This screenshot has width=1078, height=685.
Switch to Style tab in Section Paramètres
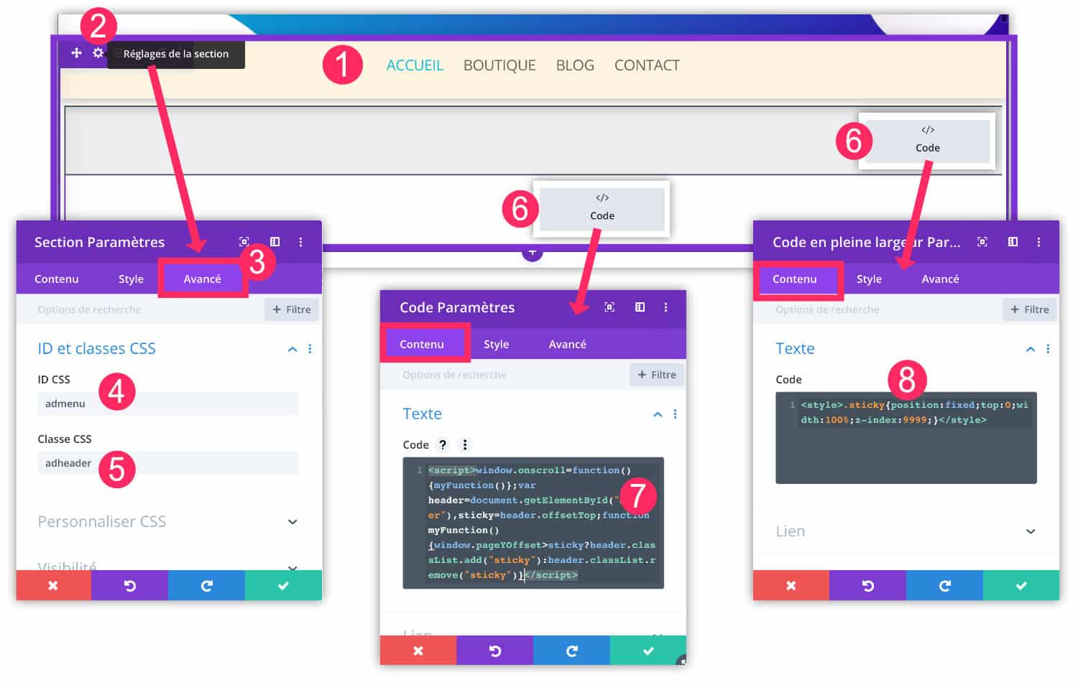click(x=131, y=279)
